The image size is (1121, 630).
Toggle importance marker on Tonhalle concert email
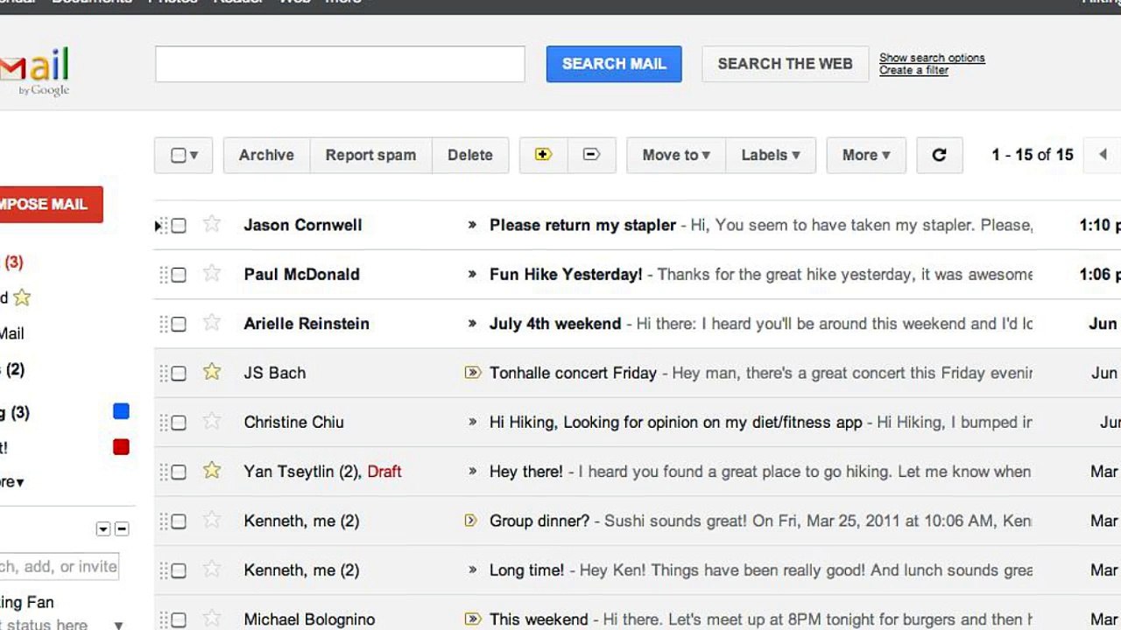tap(473, 373)
